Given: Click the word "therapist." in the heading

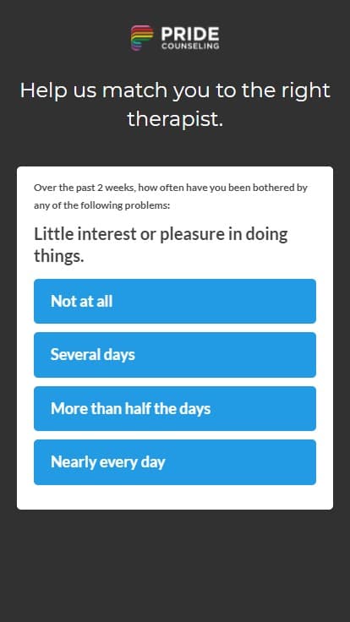Looking at the screenshot, I should 175,118.
